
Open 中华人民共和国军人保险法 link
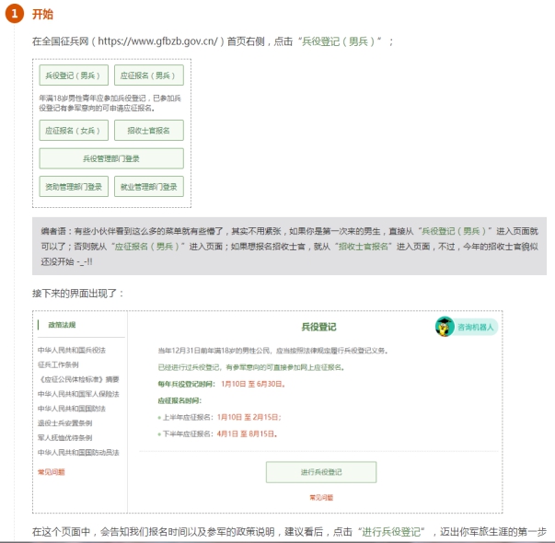coord(78,394)
